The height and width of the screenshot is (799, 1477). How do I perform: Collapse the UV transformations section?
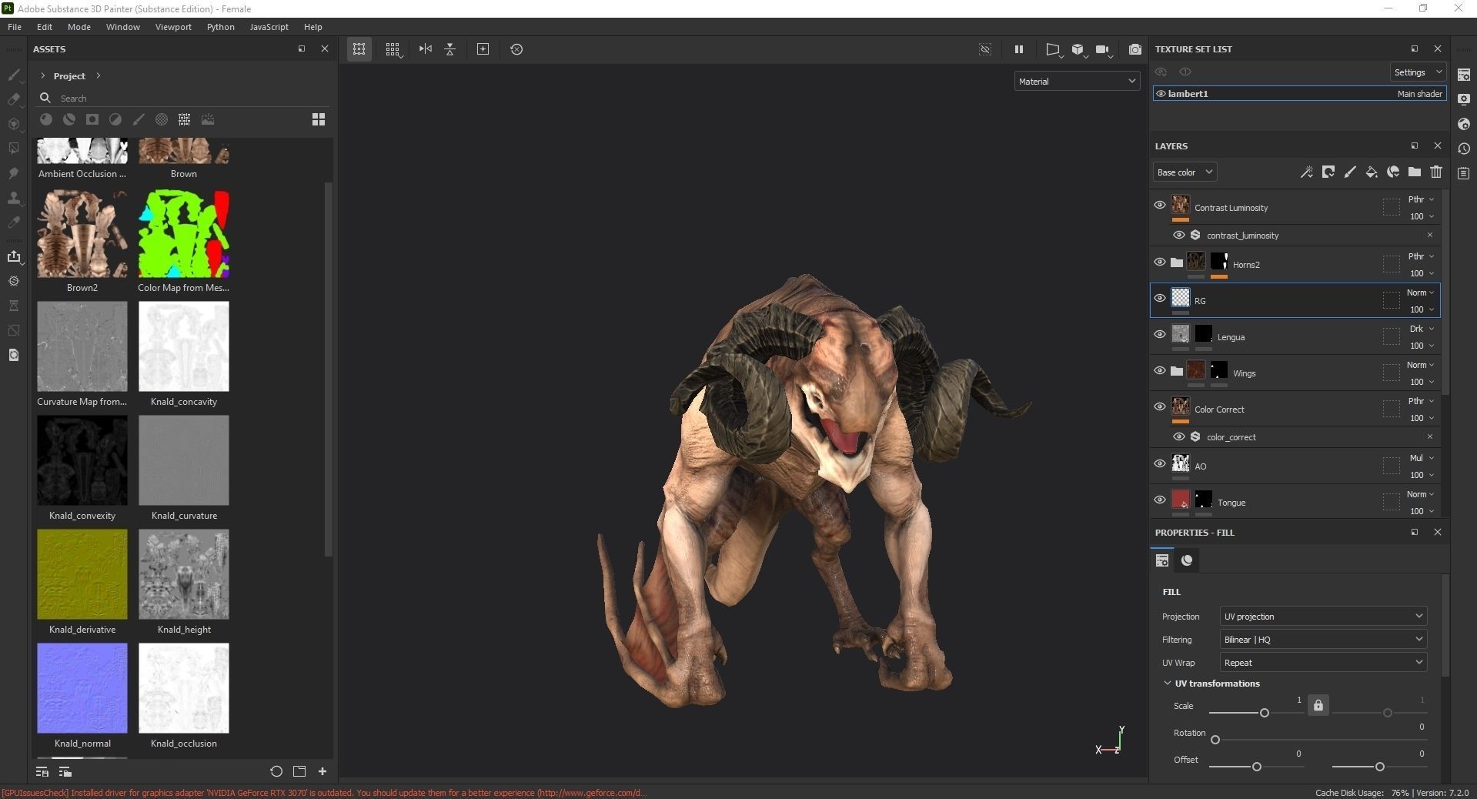click(1168, 684)
